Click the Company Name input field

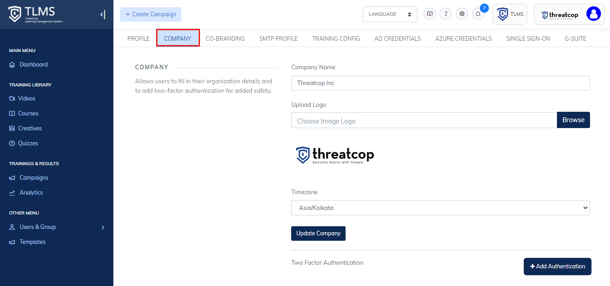point(440,83)
